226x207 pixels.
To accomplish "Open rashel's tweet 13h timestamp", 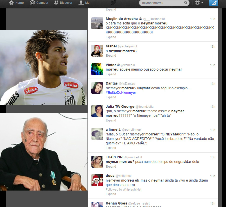I will pos(212,47).
